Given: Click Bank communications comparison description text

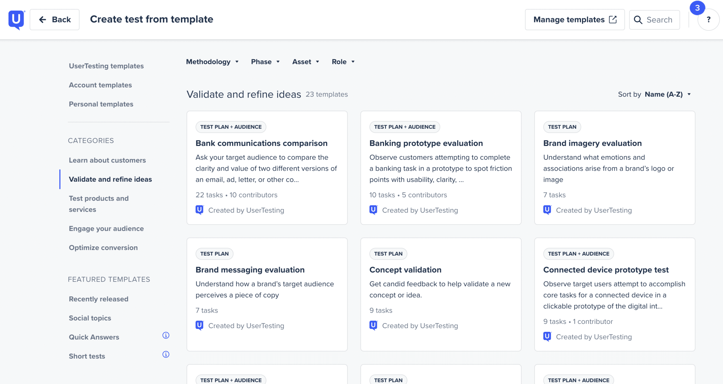Looking at the screenshot, I should [266, 168].
